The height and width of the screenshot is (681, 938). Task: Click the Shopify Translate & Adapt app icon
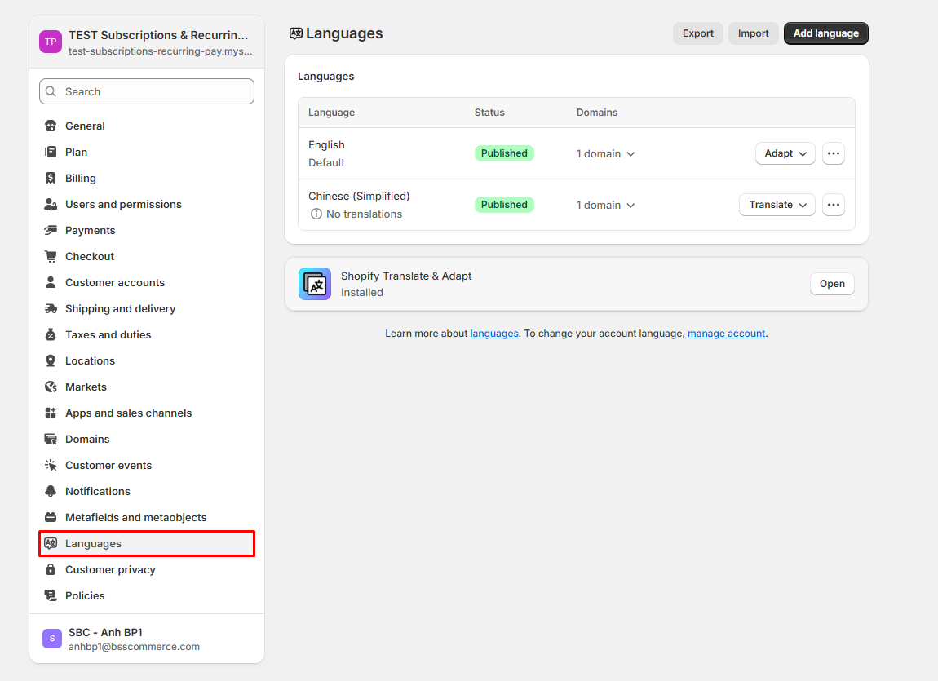pyautogui.click(x=315, y=284)
